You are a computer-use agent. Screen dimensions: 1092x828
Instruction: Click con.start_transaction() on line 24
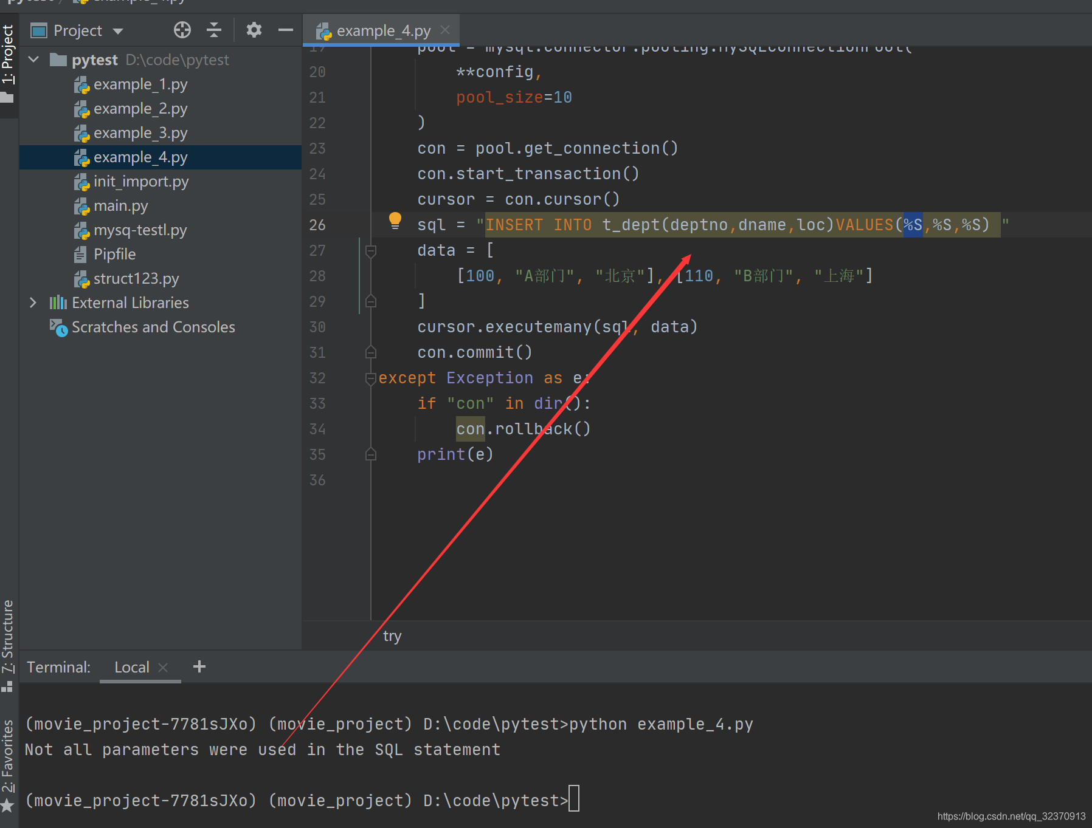pyautogui.click(x=528, y=174)
